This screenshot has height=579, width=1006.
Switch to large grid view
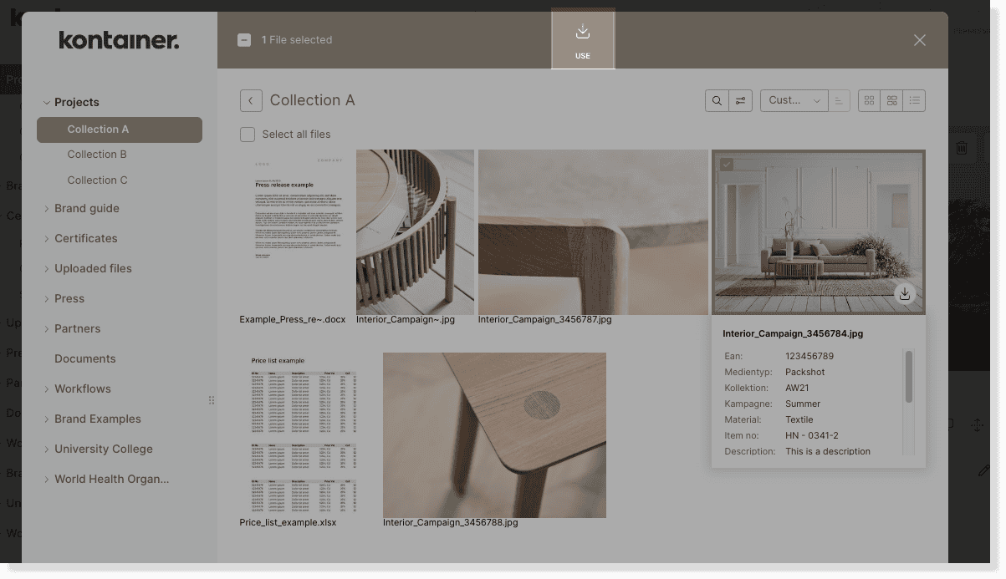[870, 100]
